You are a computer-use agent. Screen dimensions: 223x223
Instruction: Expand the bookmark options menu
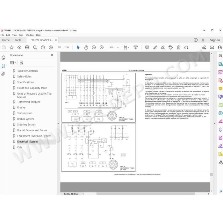(x=13, y=63)
